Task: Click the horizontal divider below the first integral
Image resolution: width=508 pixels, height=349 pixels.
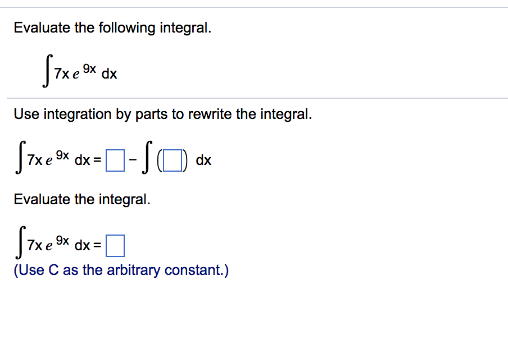Action: pyautogui.click(x=254, y=97)
